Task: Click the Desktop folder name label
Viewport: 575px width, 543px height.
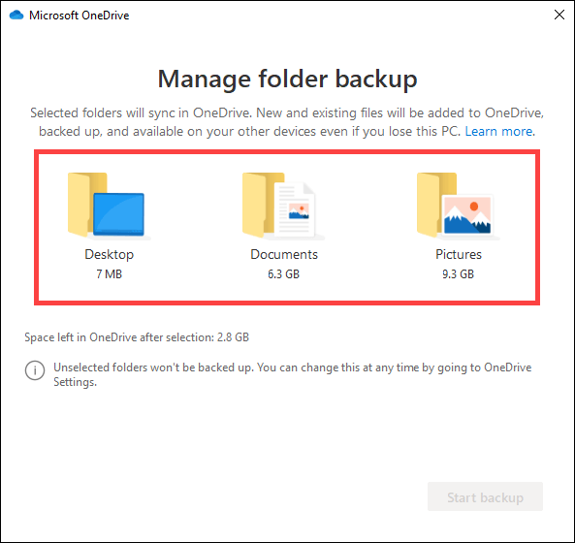Action: click(109, 254)
